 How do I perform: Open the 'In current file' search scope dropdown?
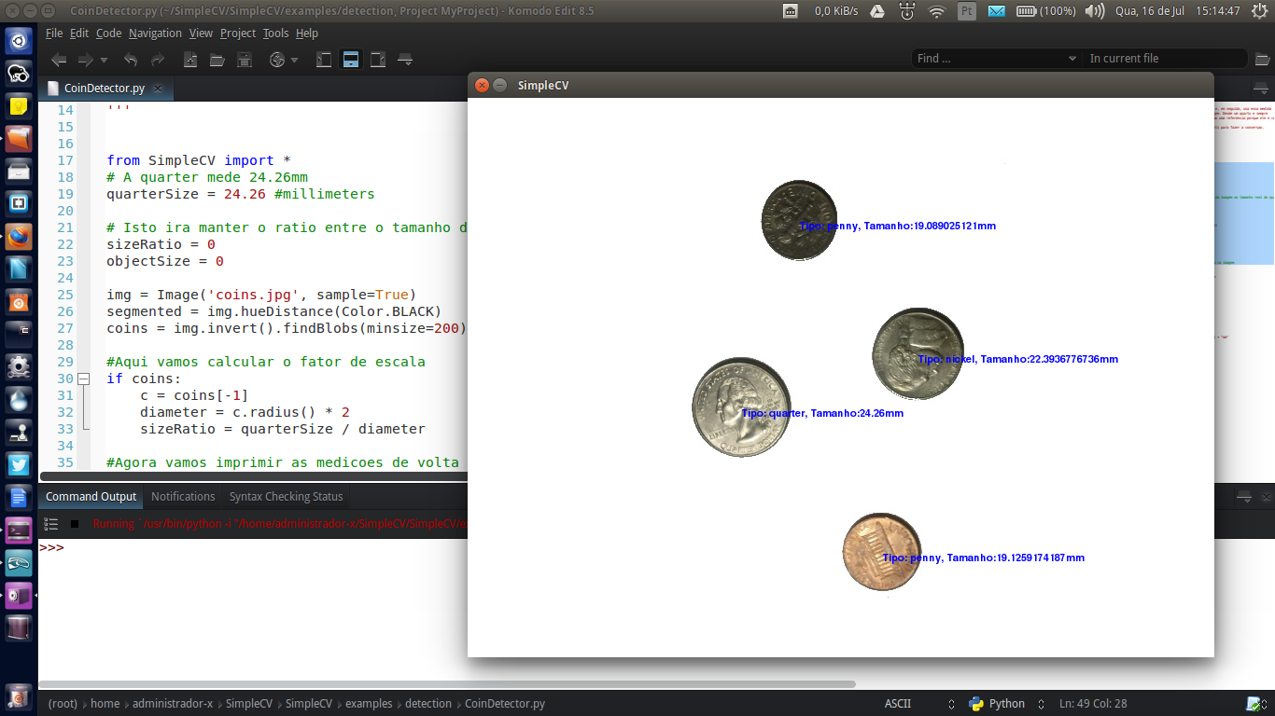(1165, 58)
